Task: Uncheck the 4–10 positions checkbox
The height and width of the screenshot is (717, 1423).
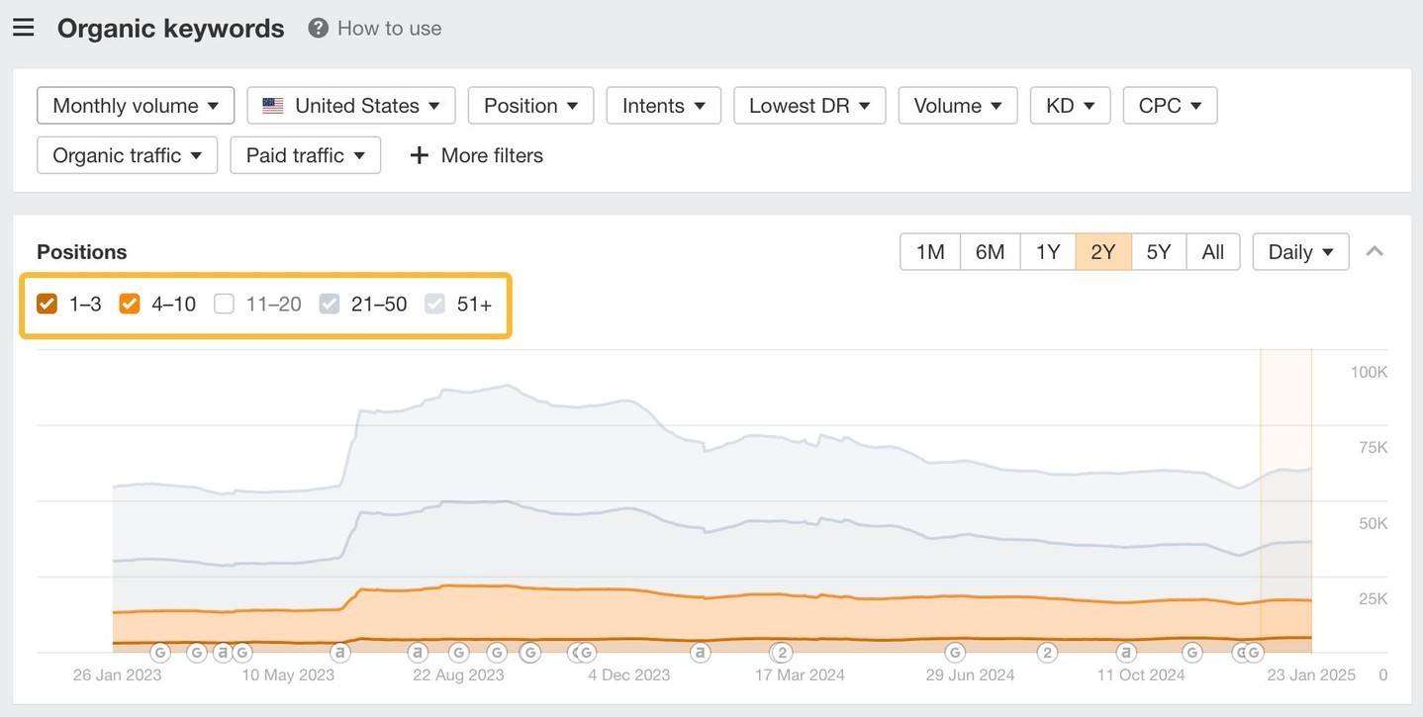Action: pos(130,304)
